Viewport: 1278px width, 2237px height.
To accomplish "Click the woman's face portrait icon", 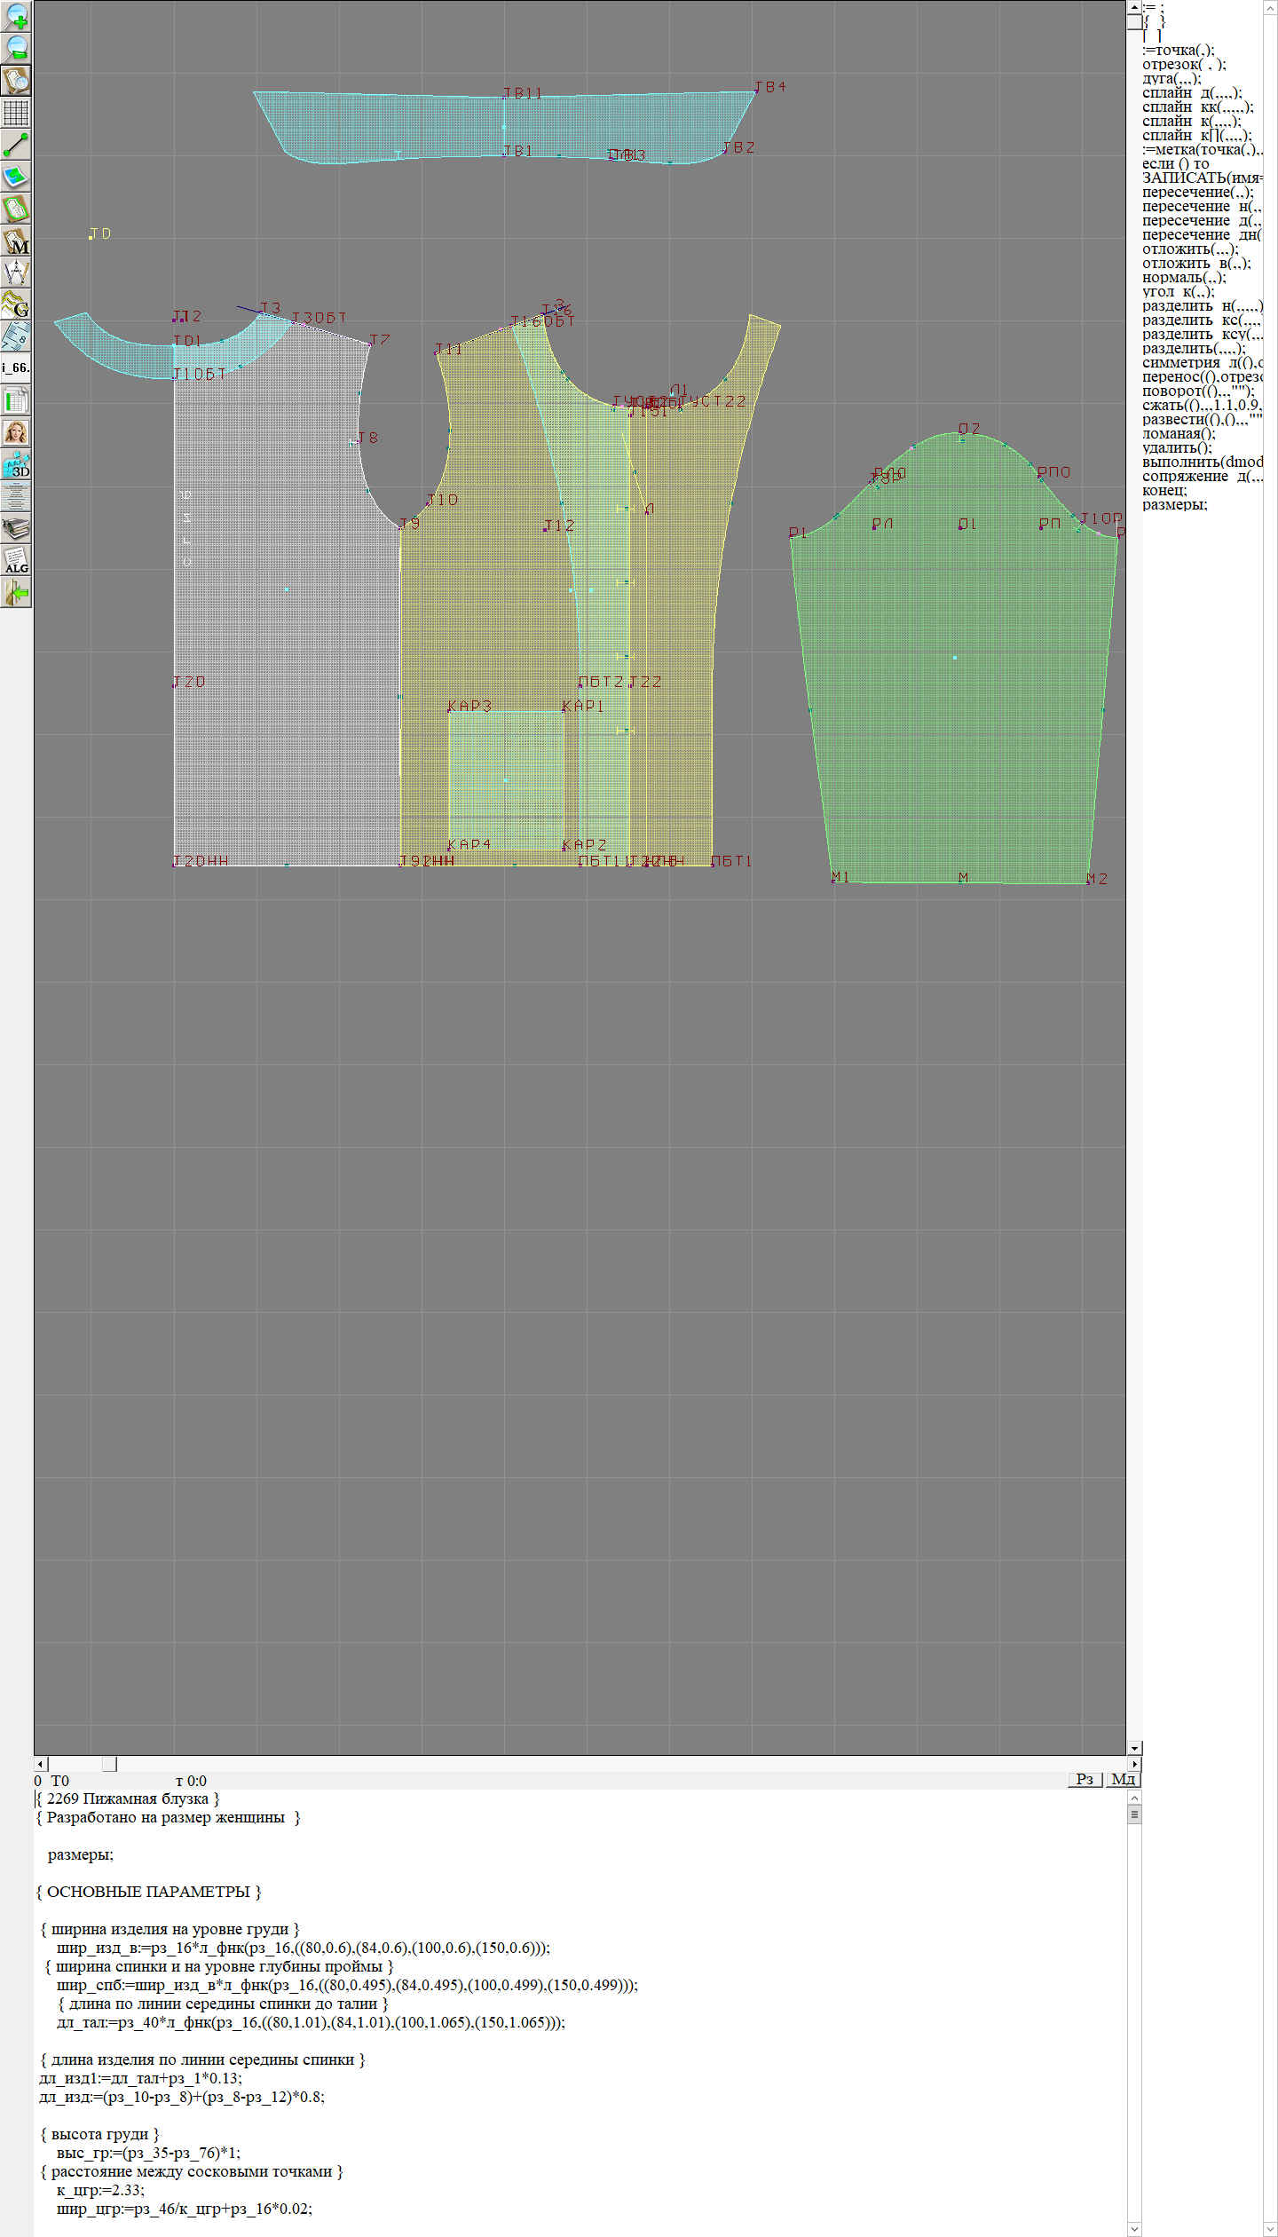I will (16, 432).
